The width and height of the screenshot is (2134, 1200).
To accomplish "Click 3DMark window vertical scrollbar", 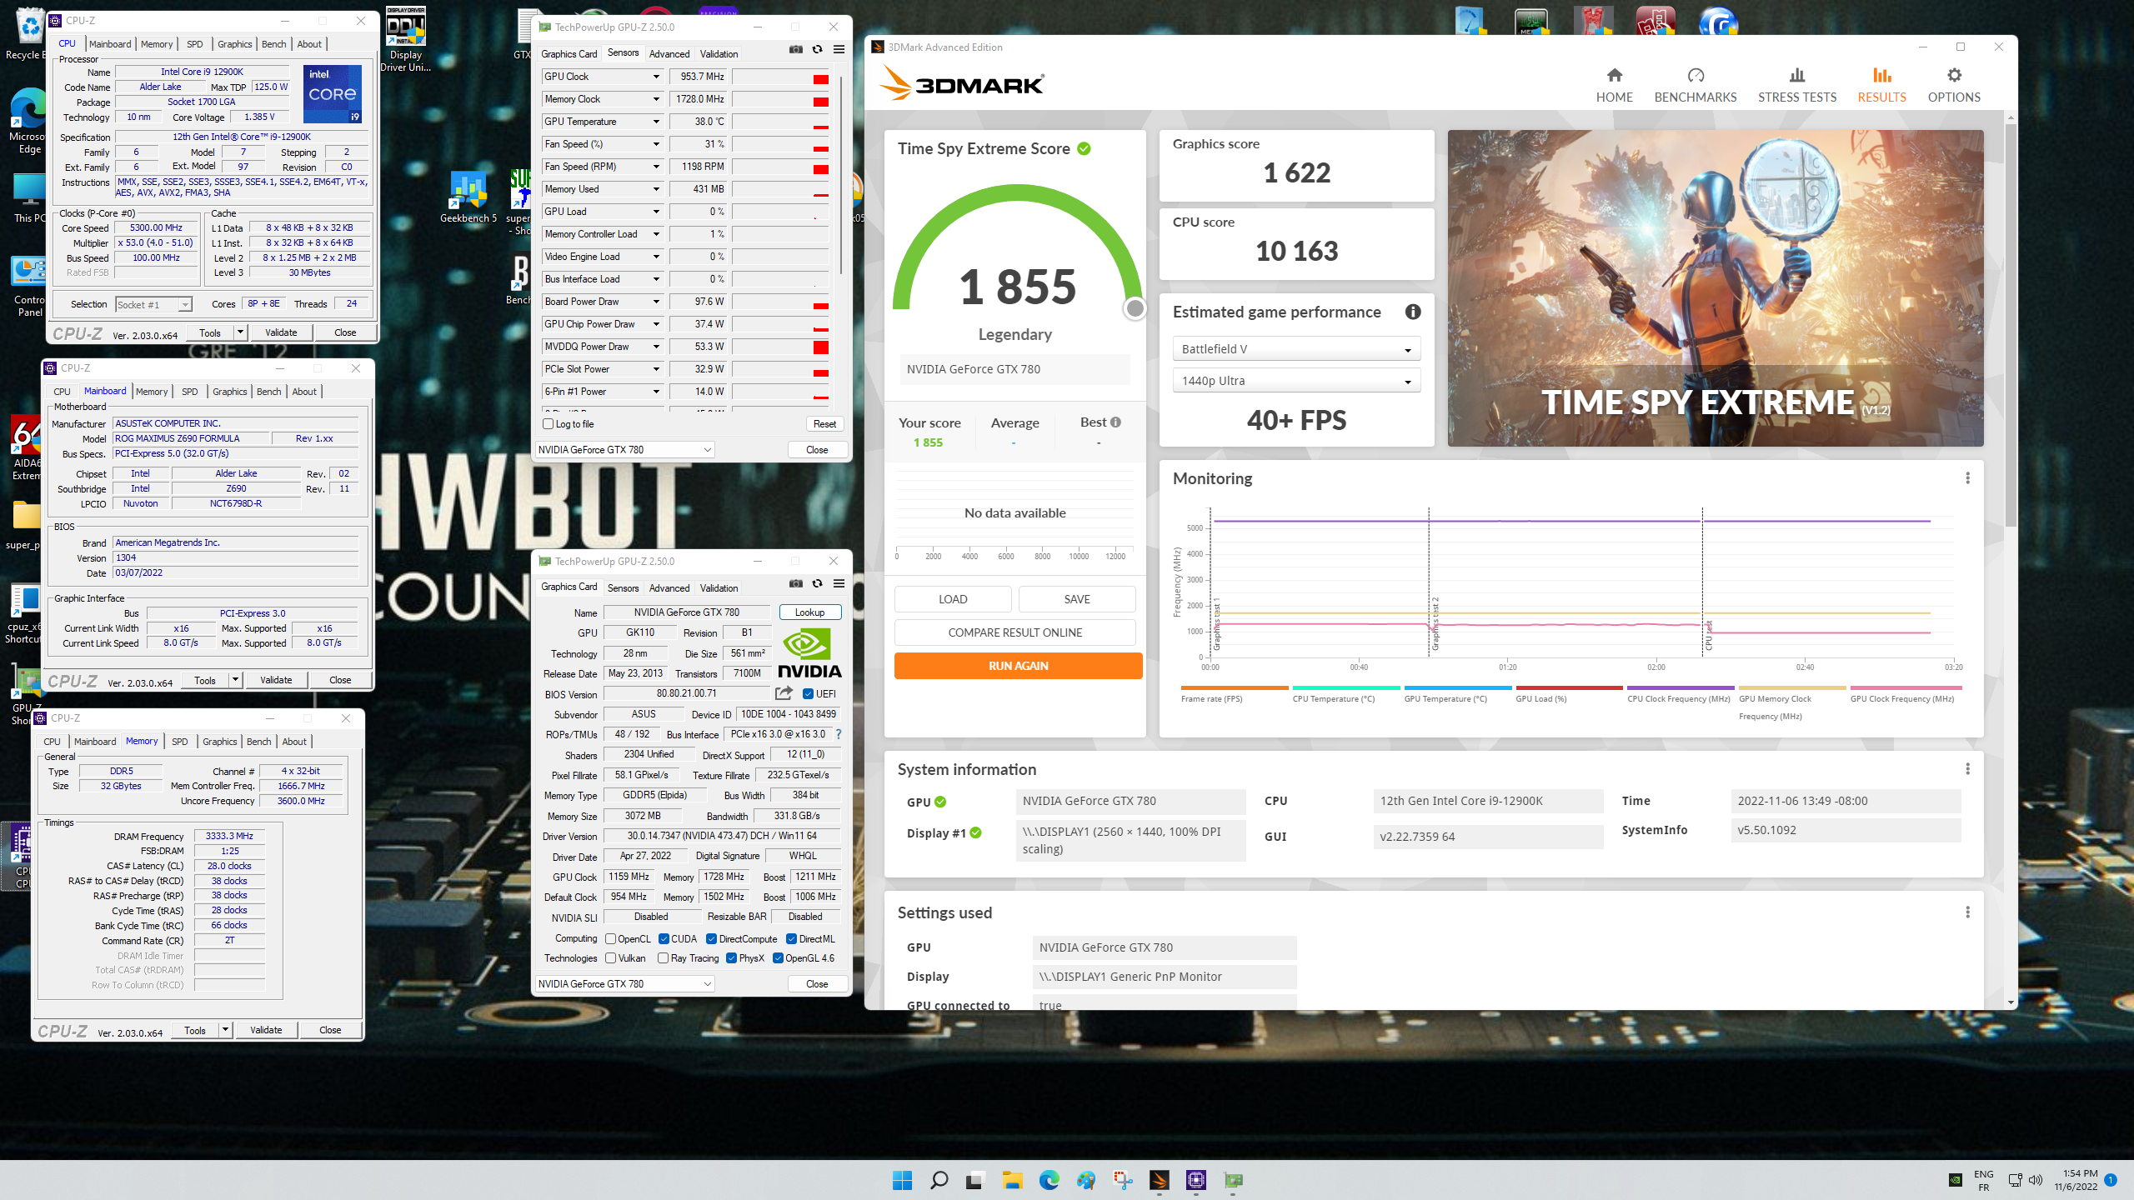I will point(2011,325).
